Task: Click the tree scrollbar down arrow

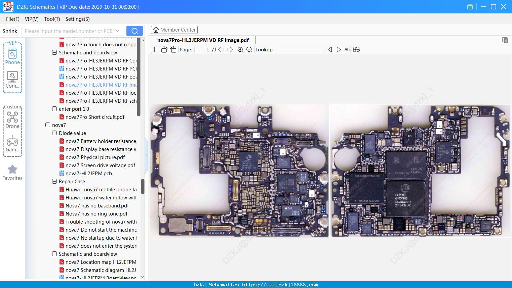Action: point(143,277)
